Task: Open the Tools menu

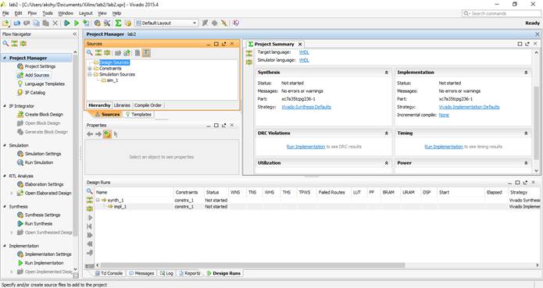Action: (x=48, y=13)
